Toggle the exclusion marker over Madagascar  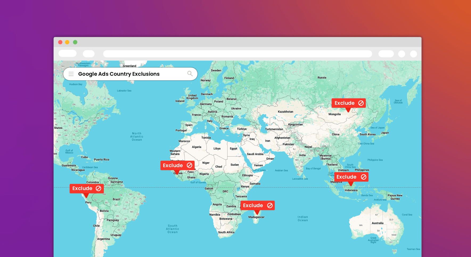point(257,205)
